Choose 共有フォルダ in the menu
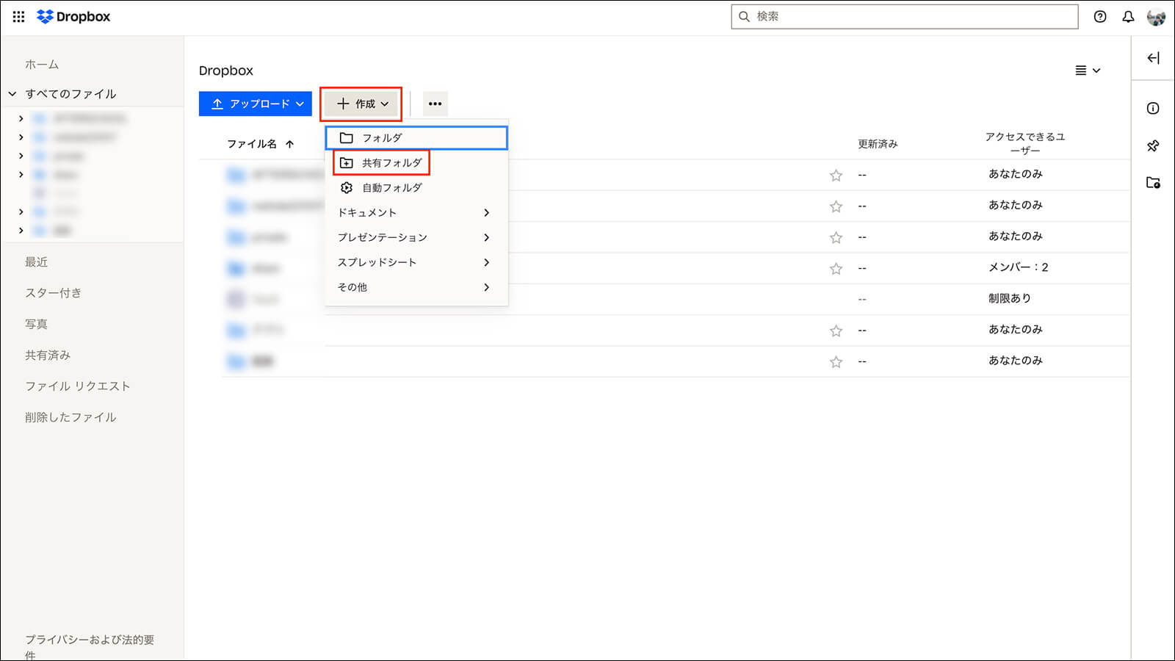This screenshot has width=1175, height=661. (416, 163)
